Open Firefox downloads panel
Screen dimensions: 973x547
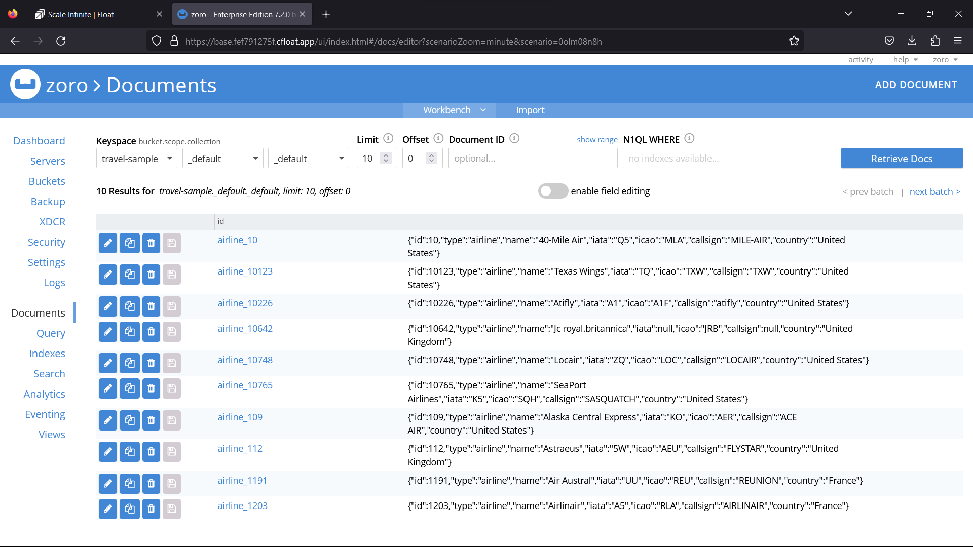click(x=912, y=41)
